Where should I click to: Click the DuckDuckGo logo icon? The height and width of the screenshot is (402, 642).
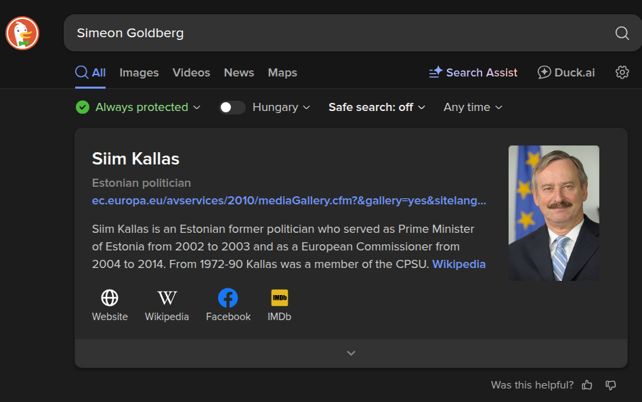point(22,33)
